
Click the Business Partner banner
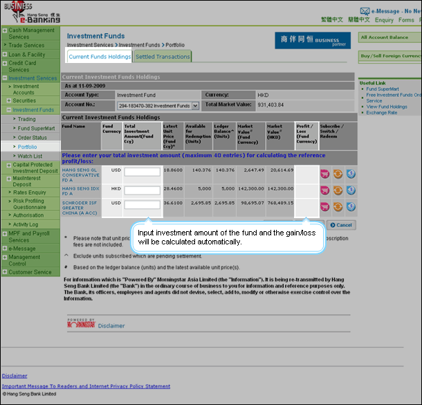(x=313, y=41)
